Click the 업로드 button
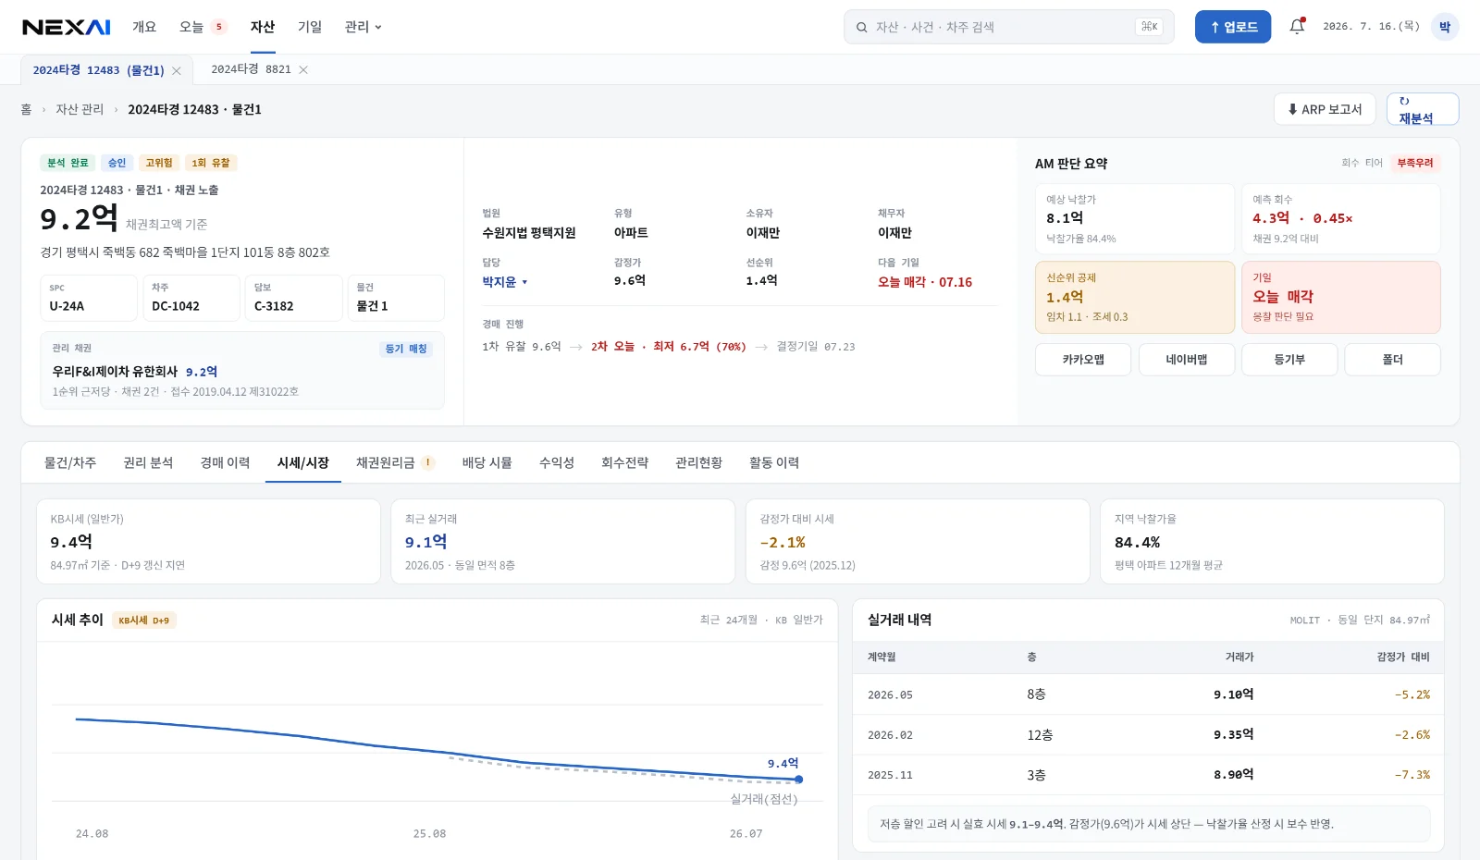The height and width of the screenshot is (860, 1480). tap(1233, 27)
